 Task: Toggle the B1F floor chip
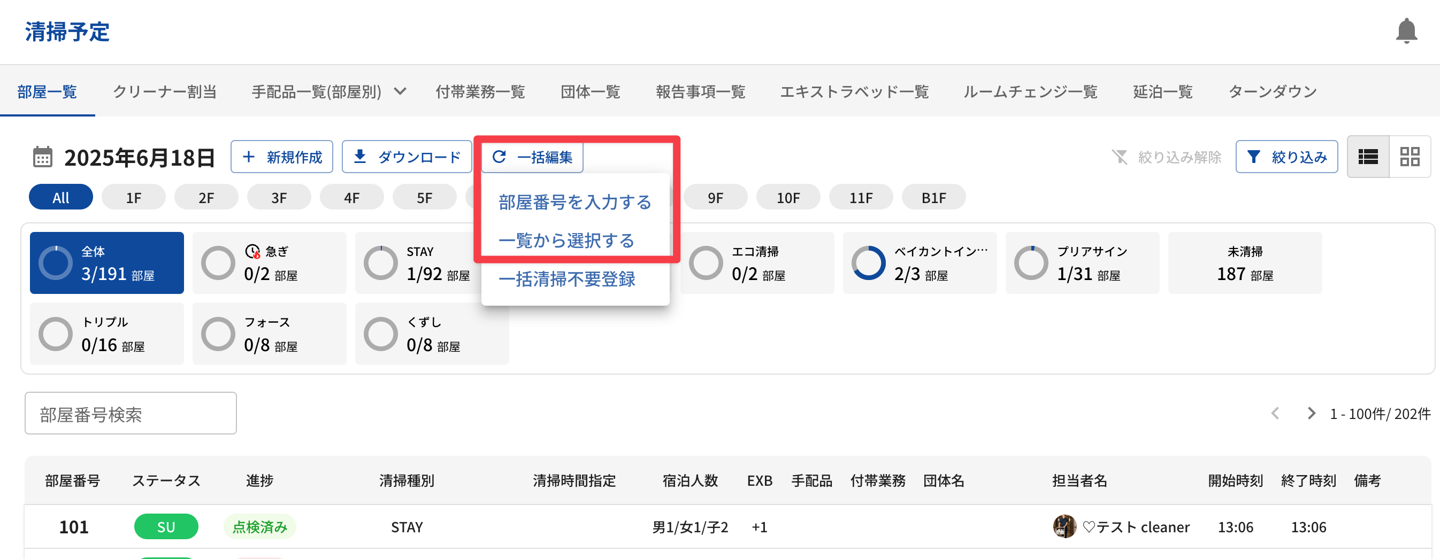[933, 198]
